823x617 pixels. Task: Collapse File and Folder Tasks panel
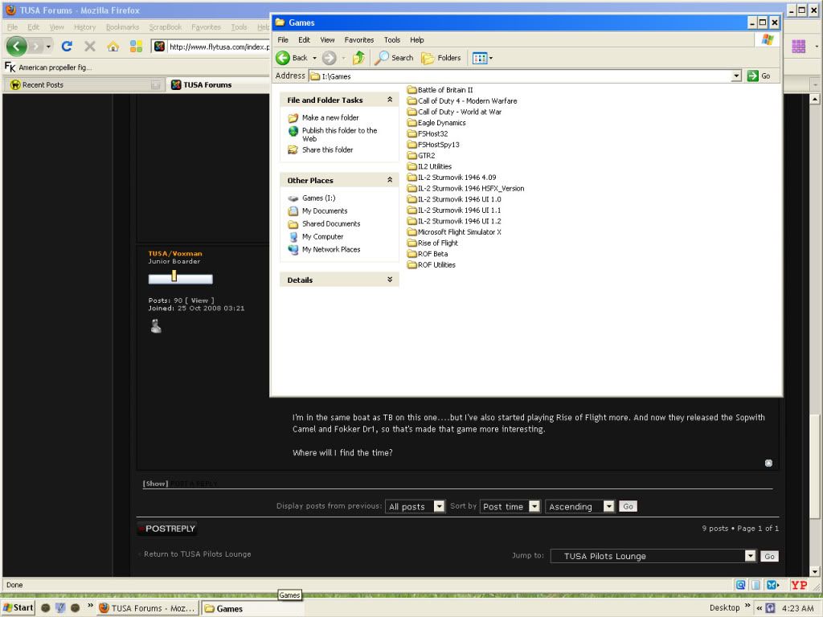(390, 100)
